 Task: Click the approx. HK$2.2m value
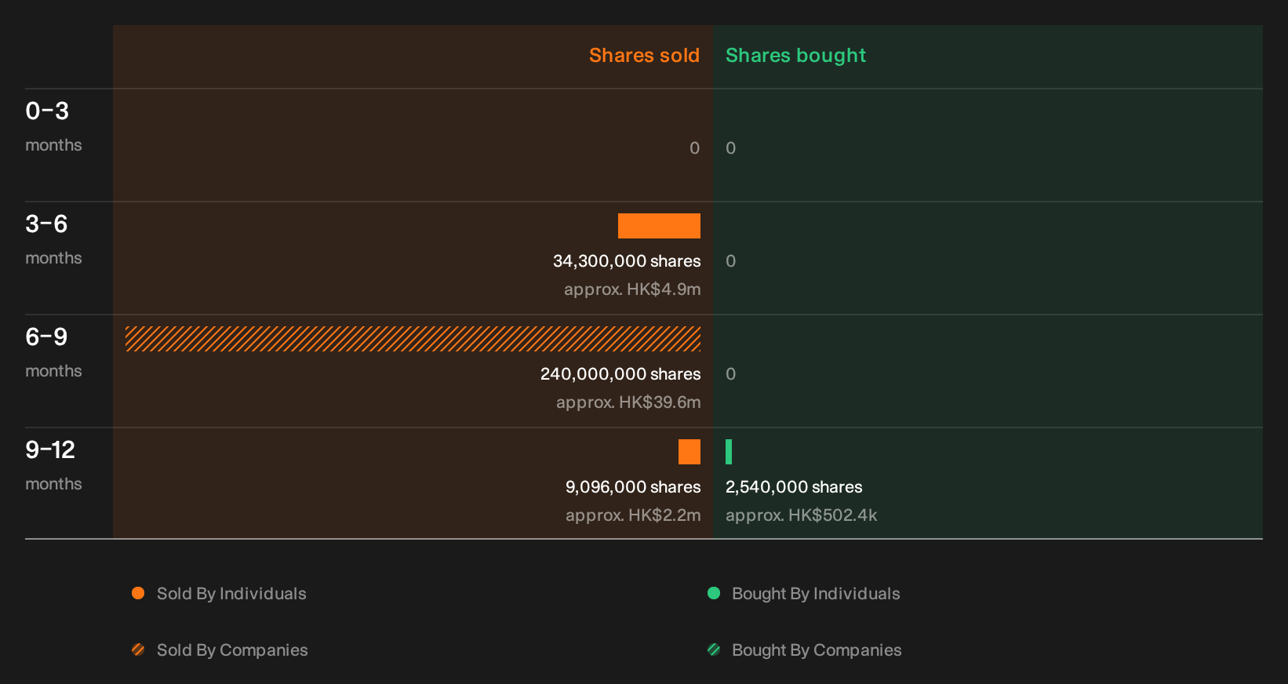[633, 515]
